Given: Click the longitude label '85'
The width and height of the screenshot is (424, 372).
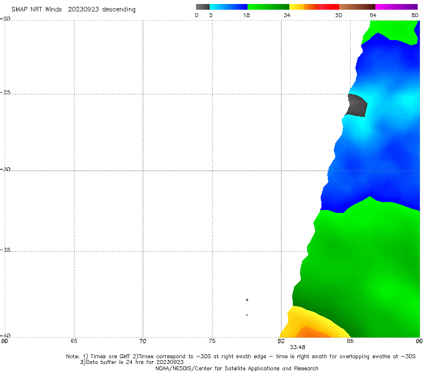Looking at the screenshot, I should pos(350,341).
